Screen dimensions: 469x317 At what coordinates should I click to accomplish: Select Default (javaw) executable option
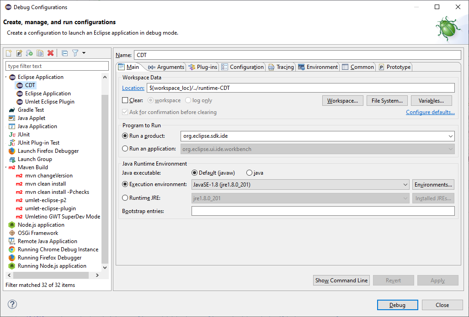pyautogui.click(x=194, y=173)
